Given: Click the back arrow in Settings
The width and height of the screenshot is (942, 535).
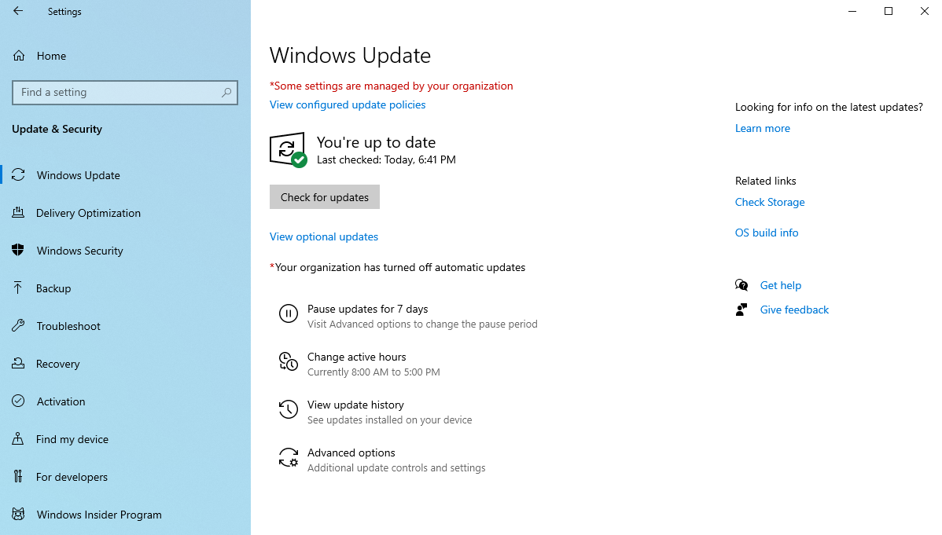Looking at the screenshot, I should tap(18, 11).
